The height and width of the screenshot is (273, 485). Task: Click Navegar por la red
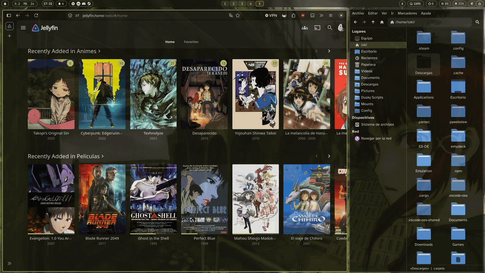[x=378, y=138]
